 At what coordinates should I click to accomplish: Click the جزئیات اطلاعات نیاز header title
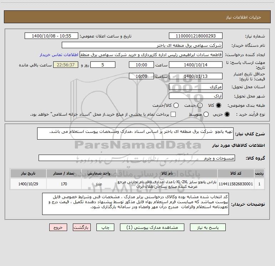click(x=244, y=17)
